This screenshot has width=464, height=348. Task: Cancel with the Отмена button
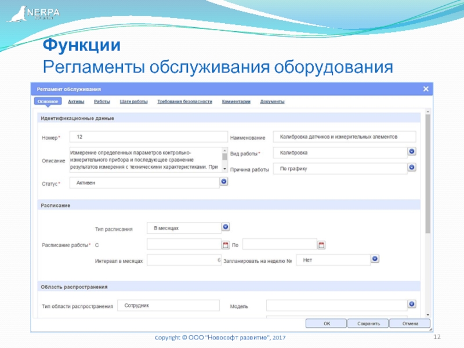tap(410, 324)
